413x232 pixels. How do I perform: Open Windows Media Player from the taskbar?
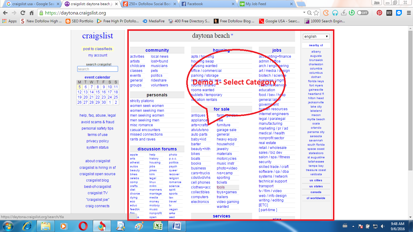[64, 226]
